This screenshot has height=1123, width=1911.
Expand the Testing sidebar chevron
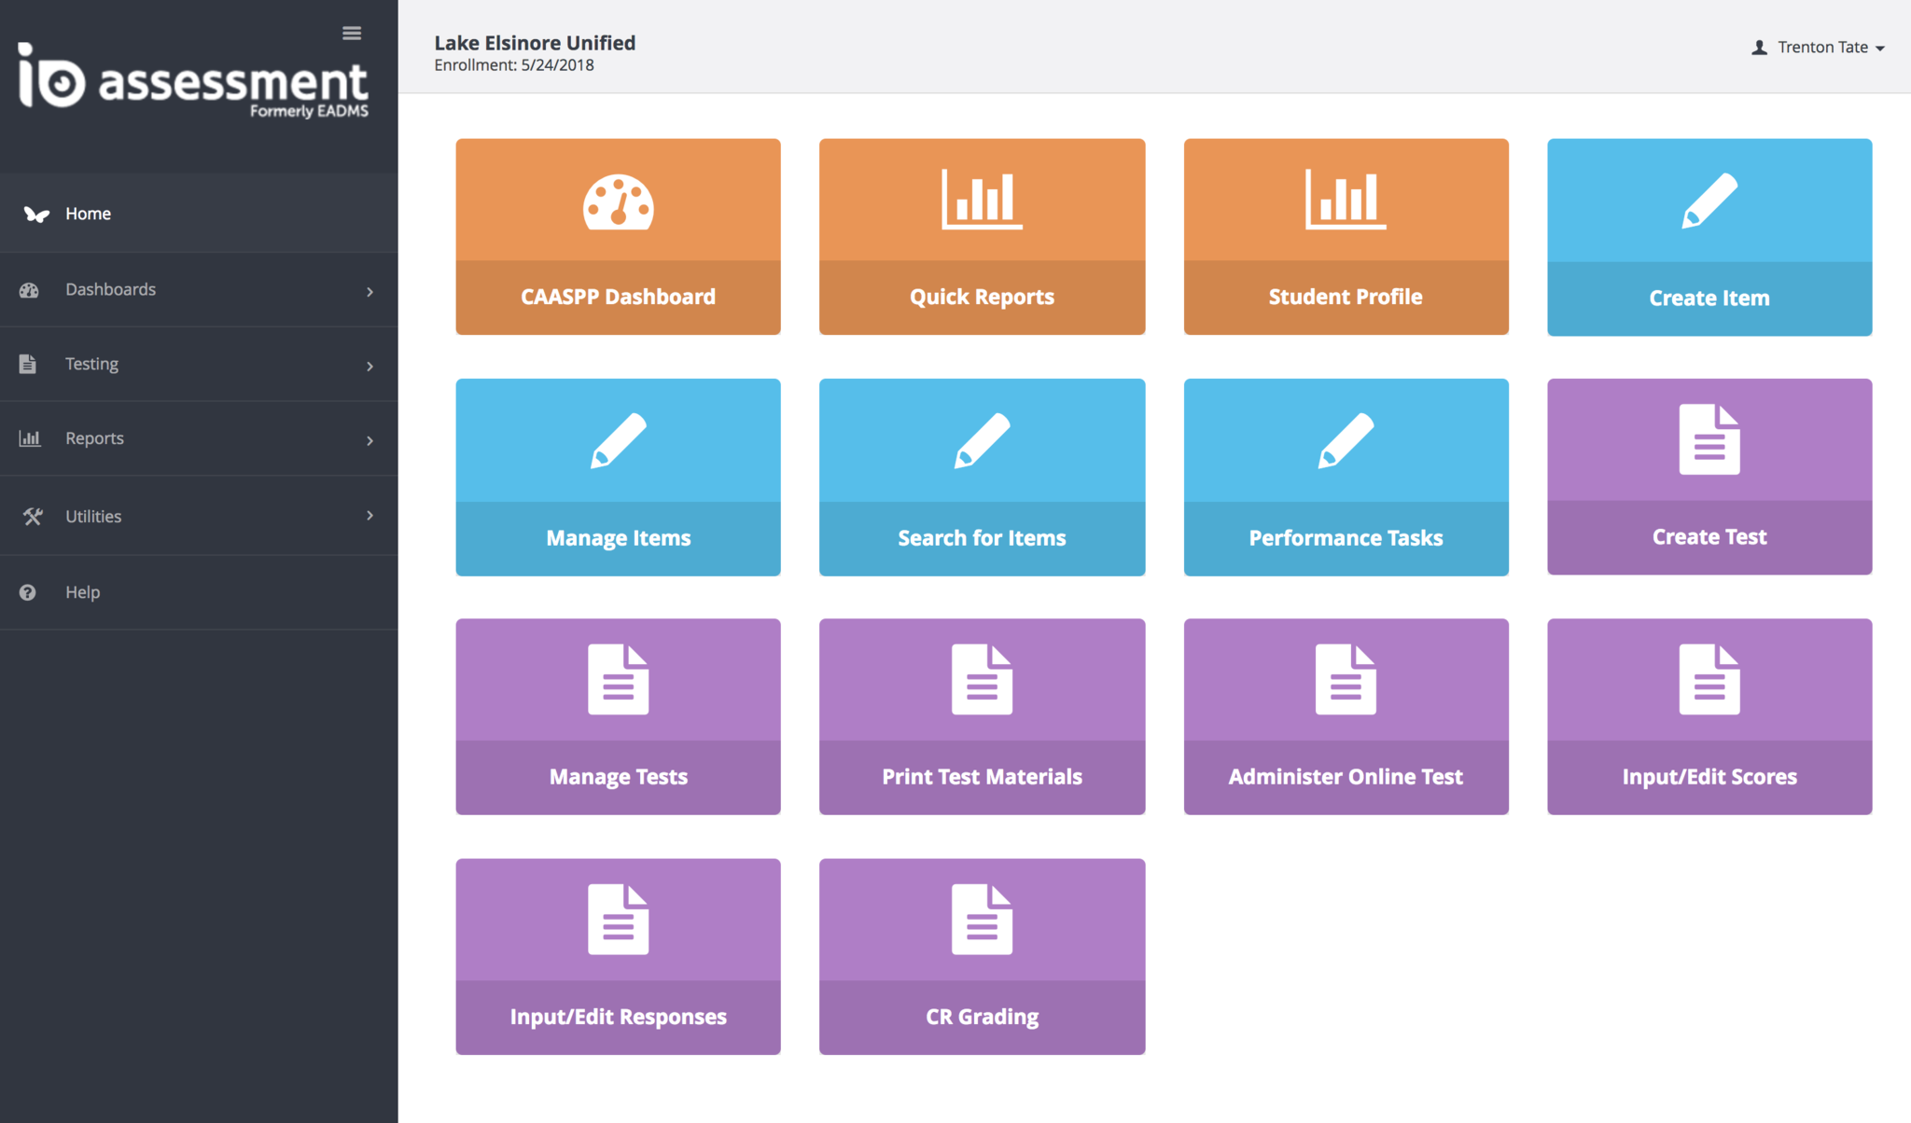tap(370, 367)
